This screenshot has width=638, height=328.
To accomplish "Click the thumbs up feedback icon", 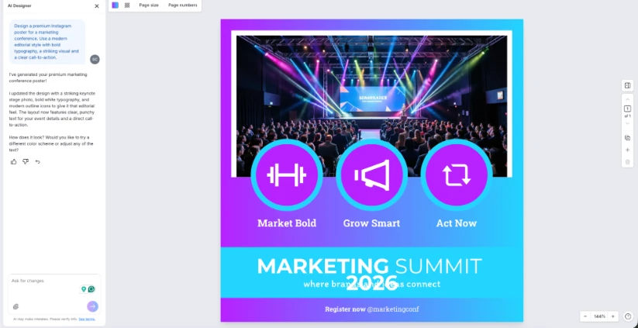I will click(14, 161).
